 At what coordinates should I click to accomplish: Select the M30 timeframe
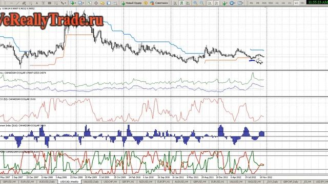point(271,3)
